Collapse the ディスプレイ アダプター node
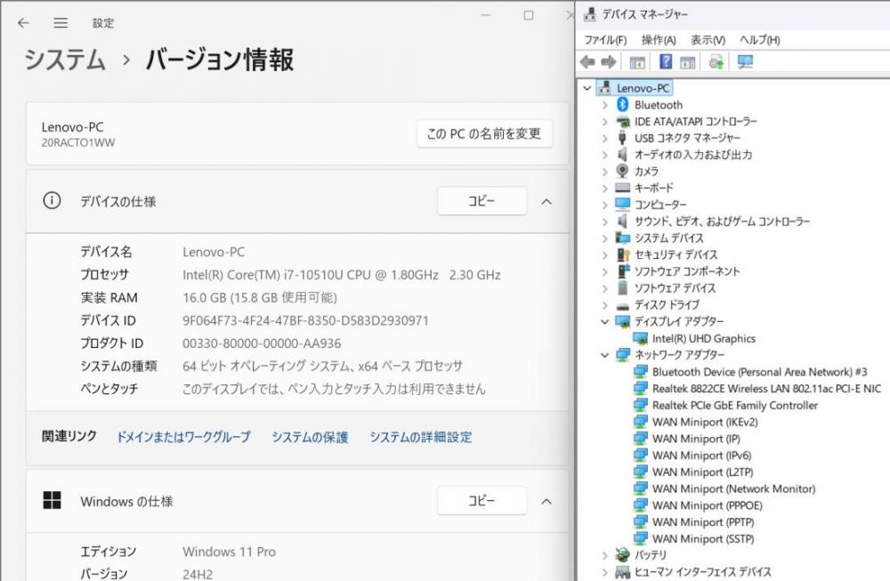This screenshot has width=890, height=581. point(605,322)
